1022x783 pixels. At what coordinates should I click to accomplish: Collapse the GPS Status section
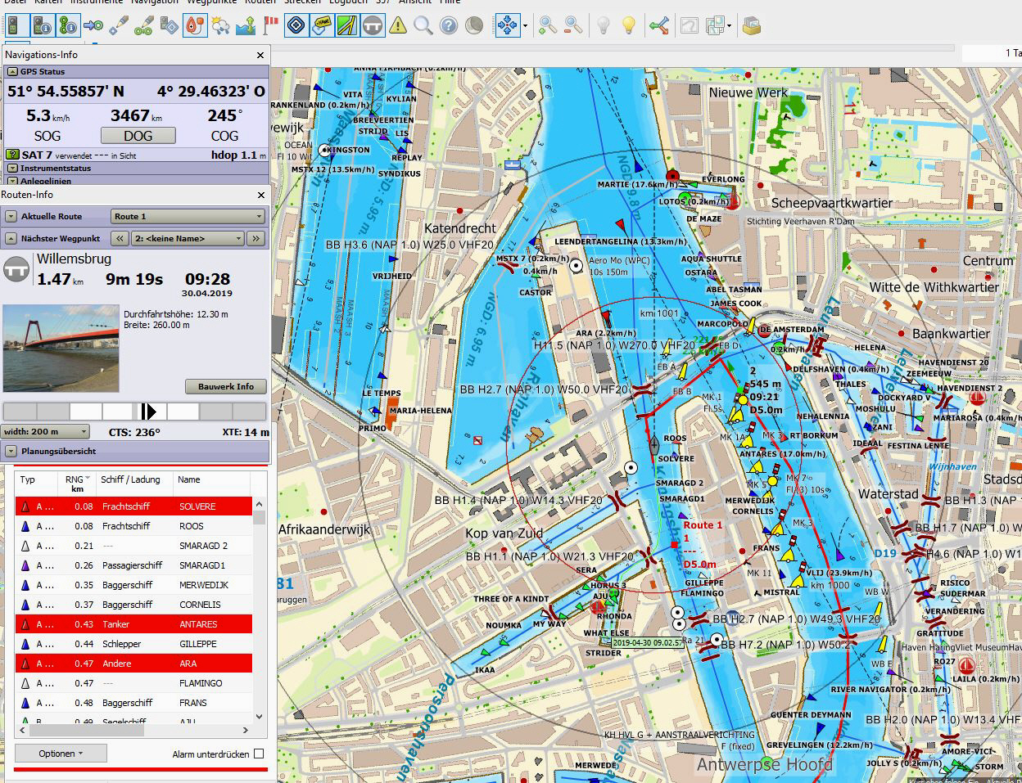click(x=12, y=72)
